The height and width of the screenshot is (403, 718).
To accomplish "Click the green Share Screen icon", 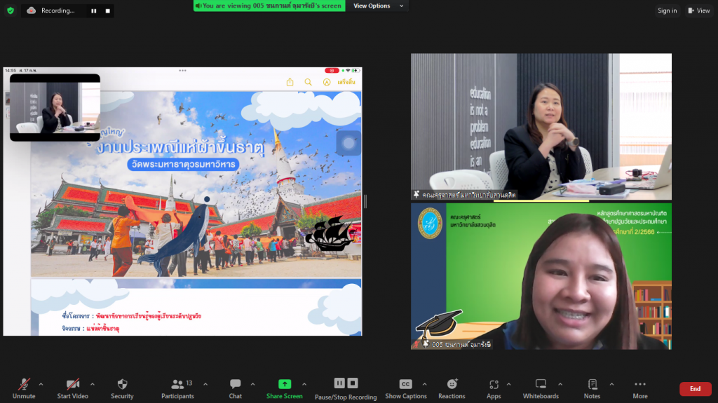I will pyautogui.click(x=284, y=384).
